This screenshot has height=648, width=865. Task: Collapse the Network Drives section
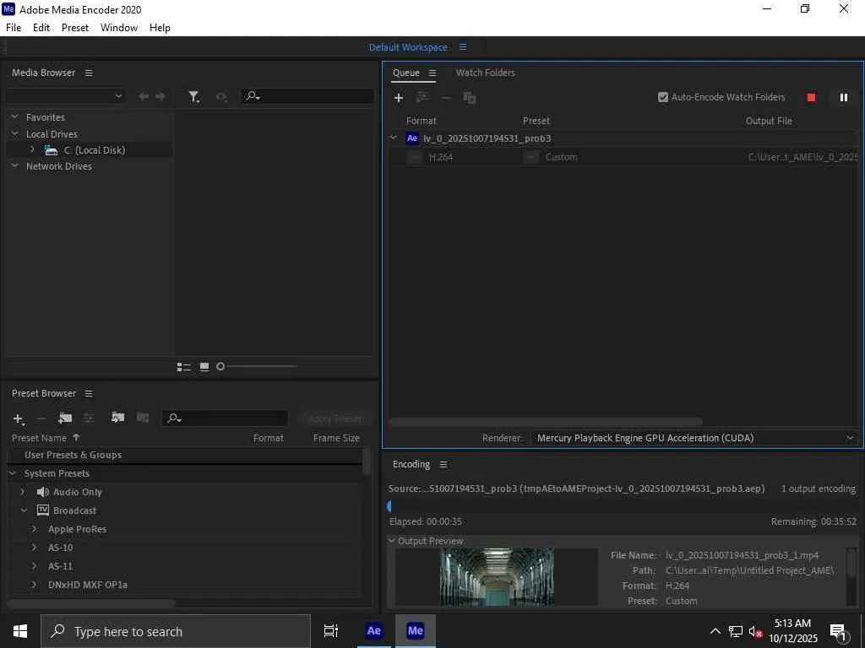[15, 165]
